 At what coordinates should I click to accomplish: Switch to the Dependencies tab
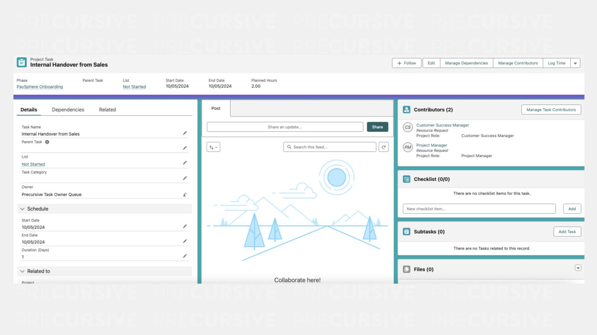[68, 110]
